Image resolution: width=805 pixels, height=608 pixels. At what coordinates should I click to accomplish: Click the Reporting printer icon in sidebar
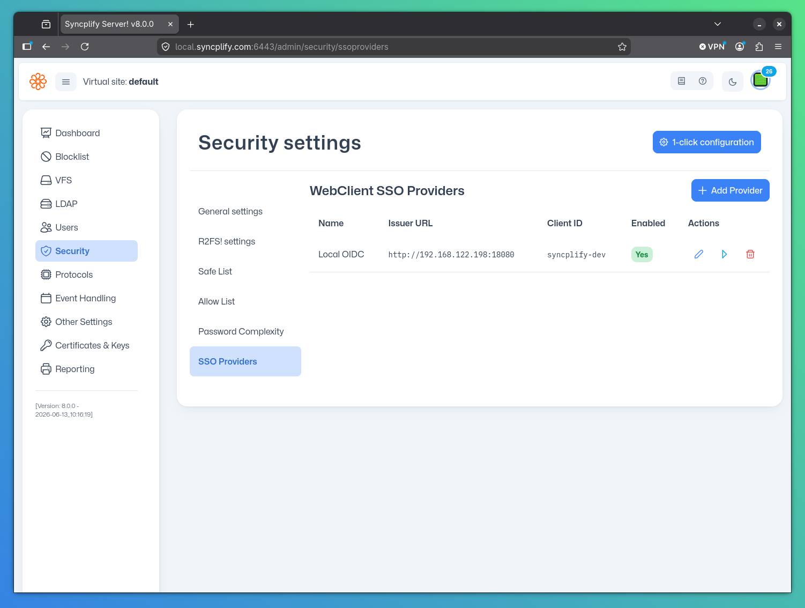click(x=46, y=369)
